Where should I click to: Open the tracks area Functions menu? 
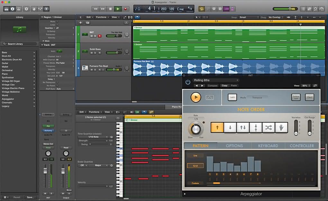(102, 17)
